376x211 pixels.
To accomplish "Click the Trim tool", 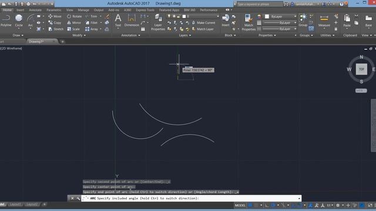I will [x=92, y=16].
